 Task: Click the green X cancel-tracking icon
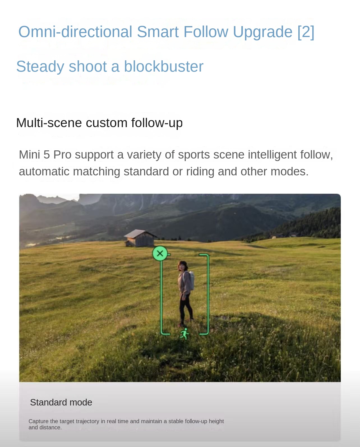click(x=160, y=253)
